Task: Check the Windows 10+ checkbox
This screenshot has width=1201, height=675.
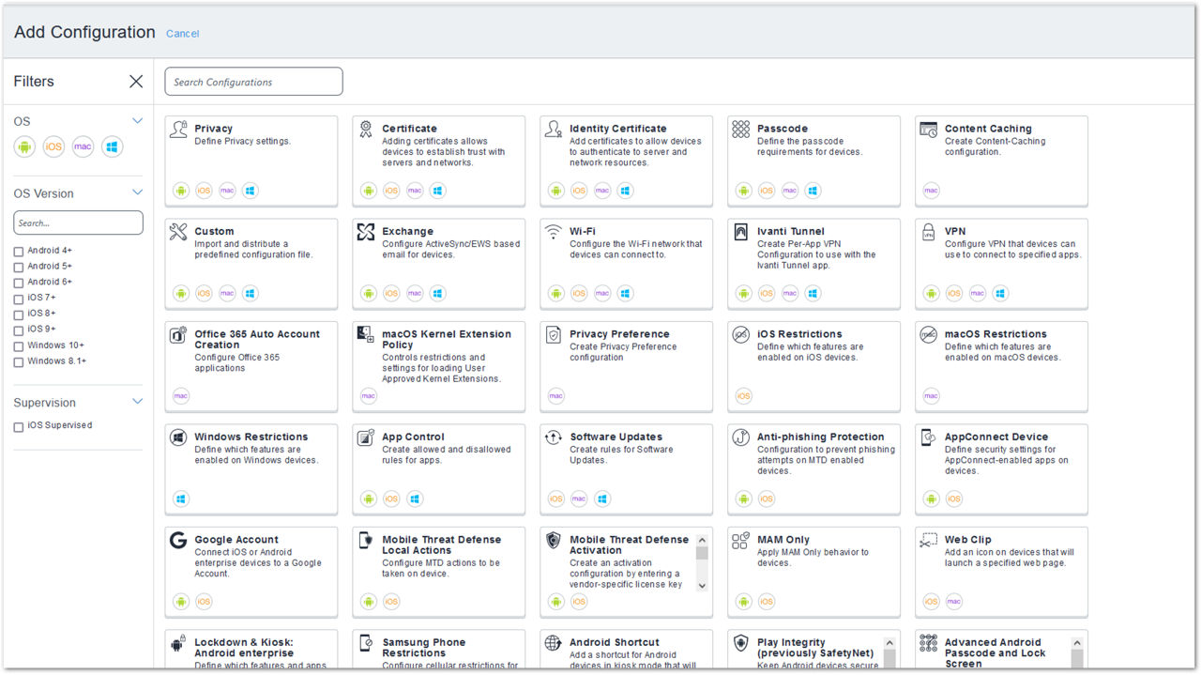Action: point(19,346)
